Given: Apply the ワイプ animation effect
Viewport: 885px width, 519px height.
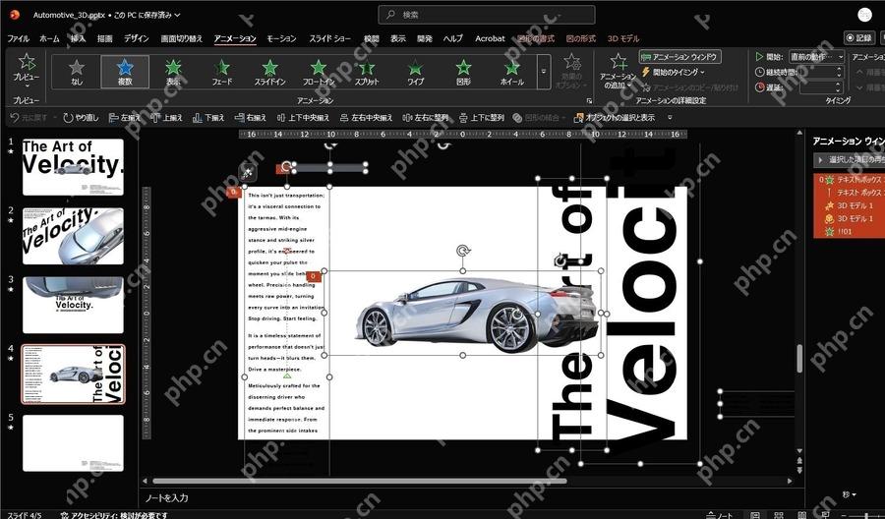Looking at the screenshot, I should tap(415, 72).
